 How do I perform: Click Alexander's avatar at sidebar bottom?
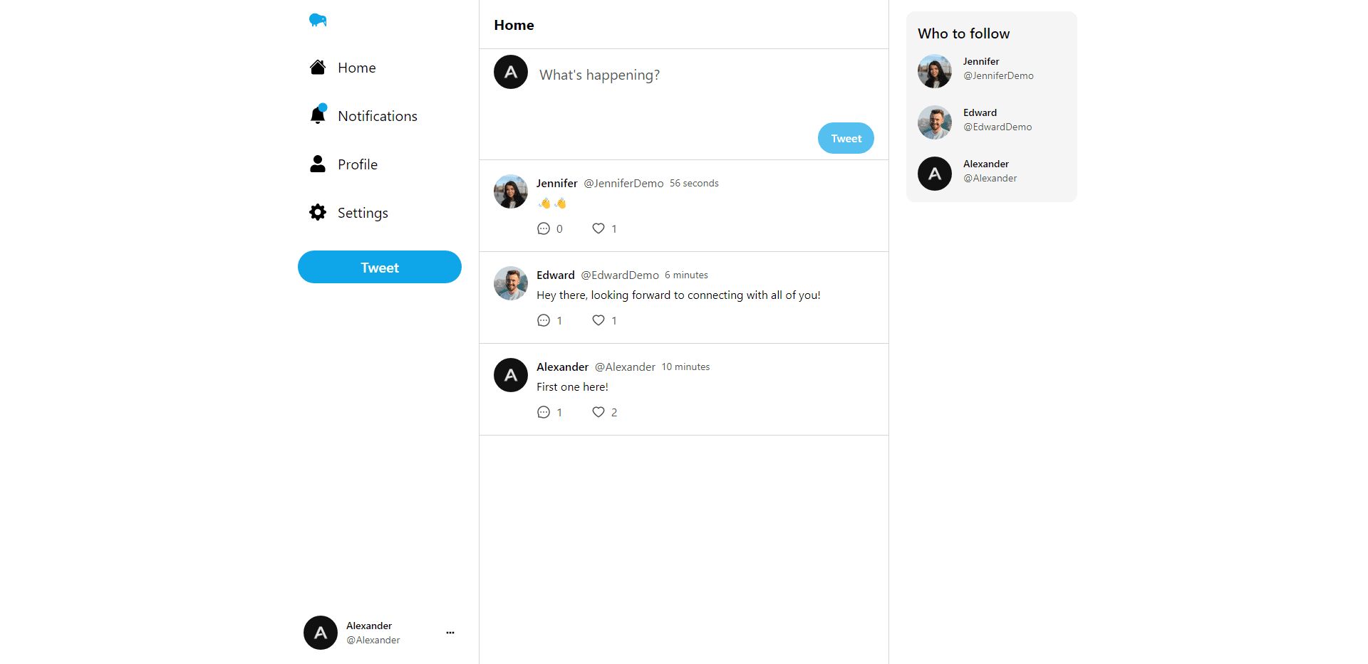coord(321,633)
